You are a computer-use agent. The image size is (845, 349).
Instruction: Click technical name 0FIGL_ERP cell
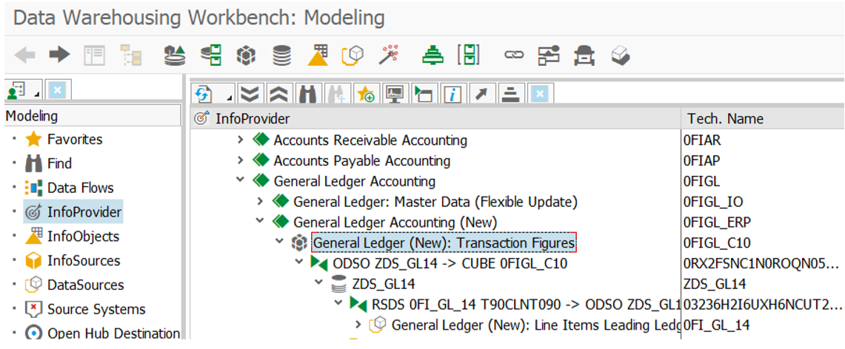click(717, 222)
